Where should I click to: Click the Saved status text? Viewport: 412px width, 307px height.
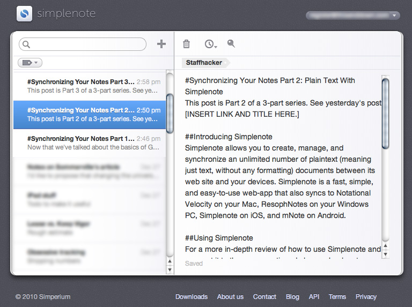pyautogui.click(x=194, y=264)
